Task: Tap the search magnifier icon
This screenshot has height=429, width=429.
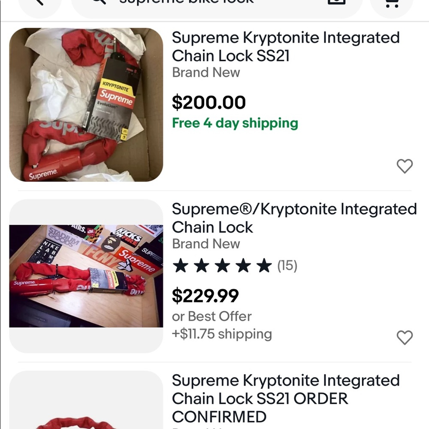Action: pyautogui.click(x=98, y=2)
